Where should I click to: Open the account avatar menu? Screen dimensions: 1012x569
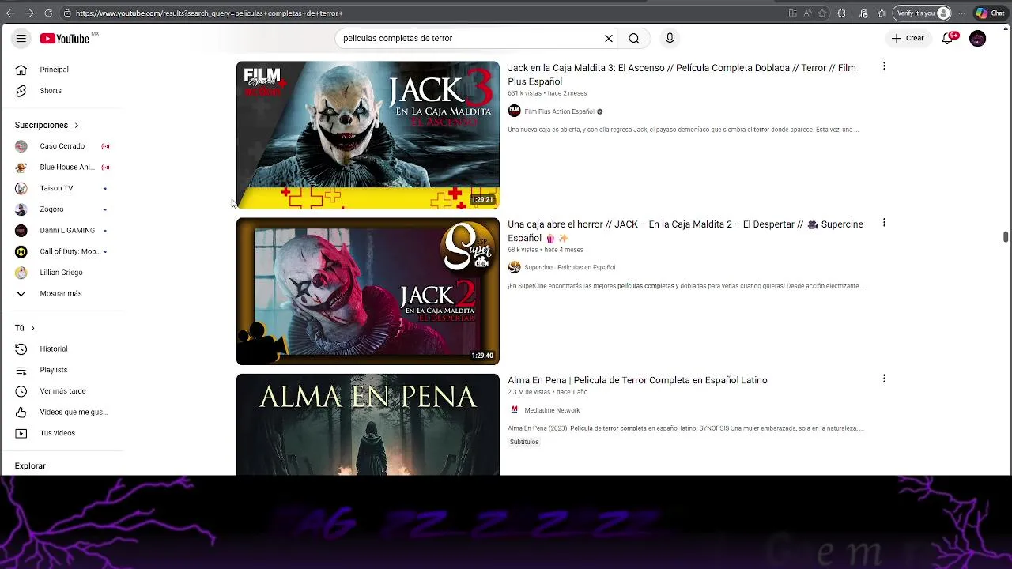978,38
